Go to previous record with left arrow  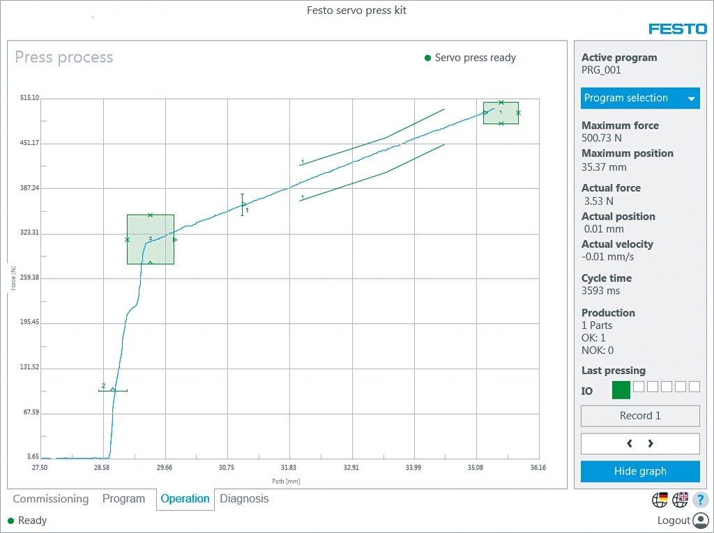[x=630, y=443]
